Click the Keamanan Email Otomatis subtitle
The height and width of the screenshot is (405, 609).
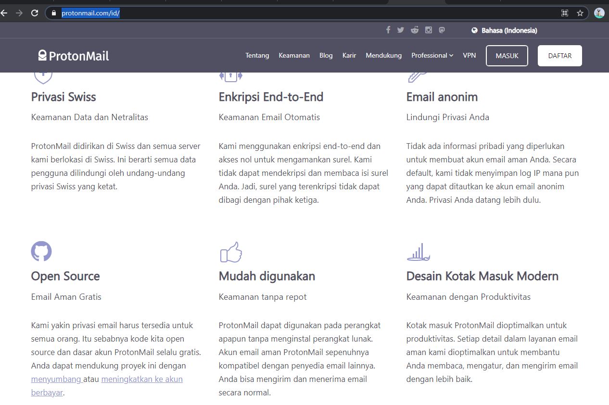tap(269, 117)
